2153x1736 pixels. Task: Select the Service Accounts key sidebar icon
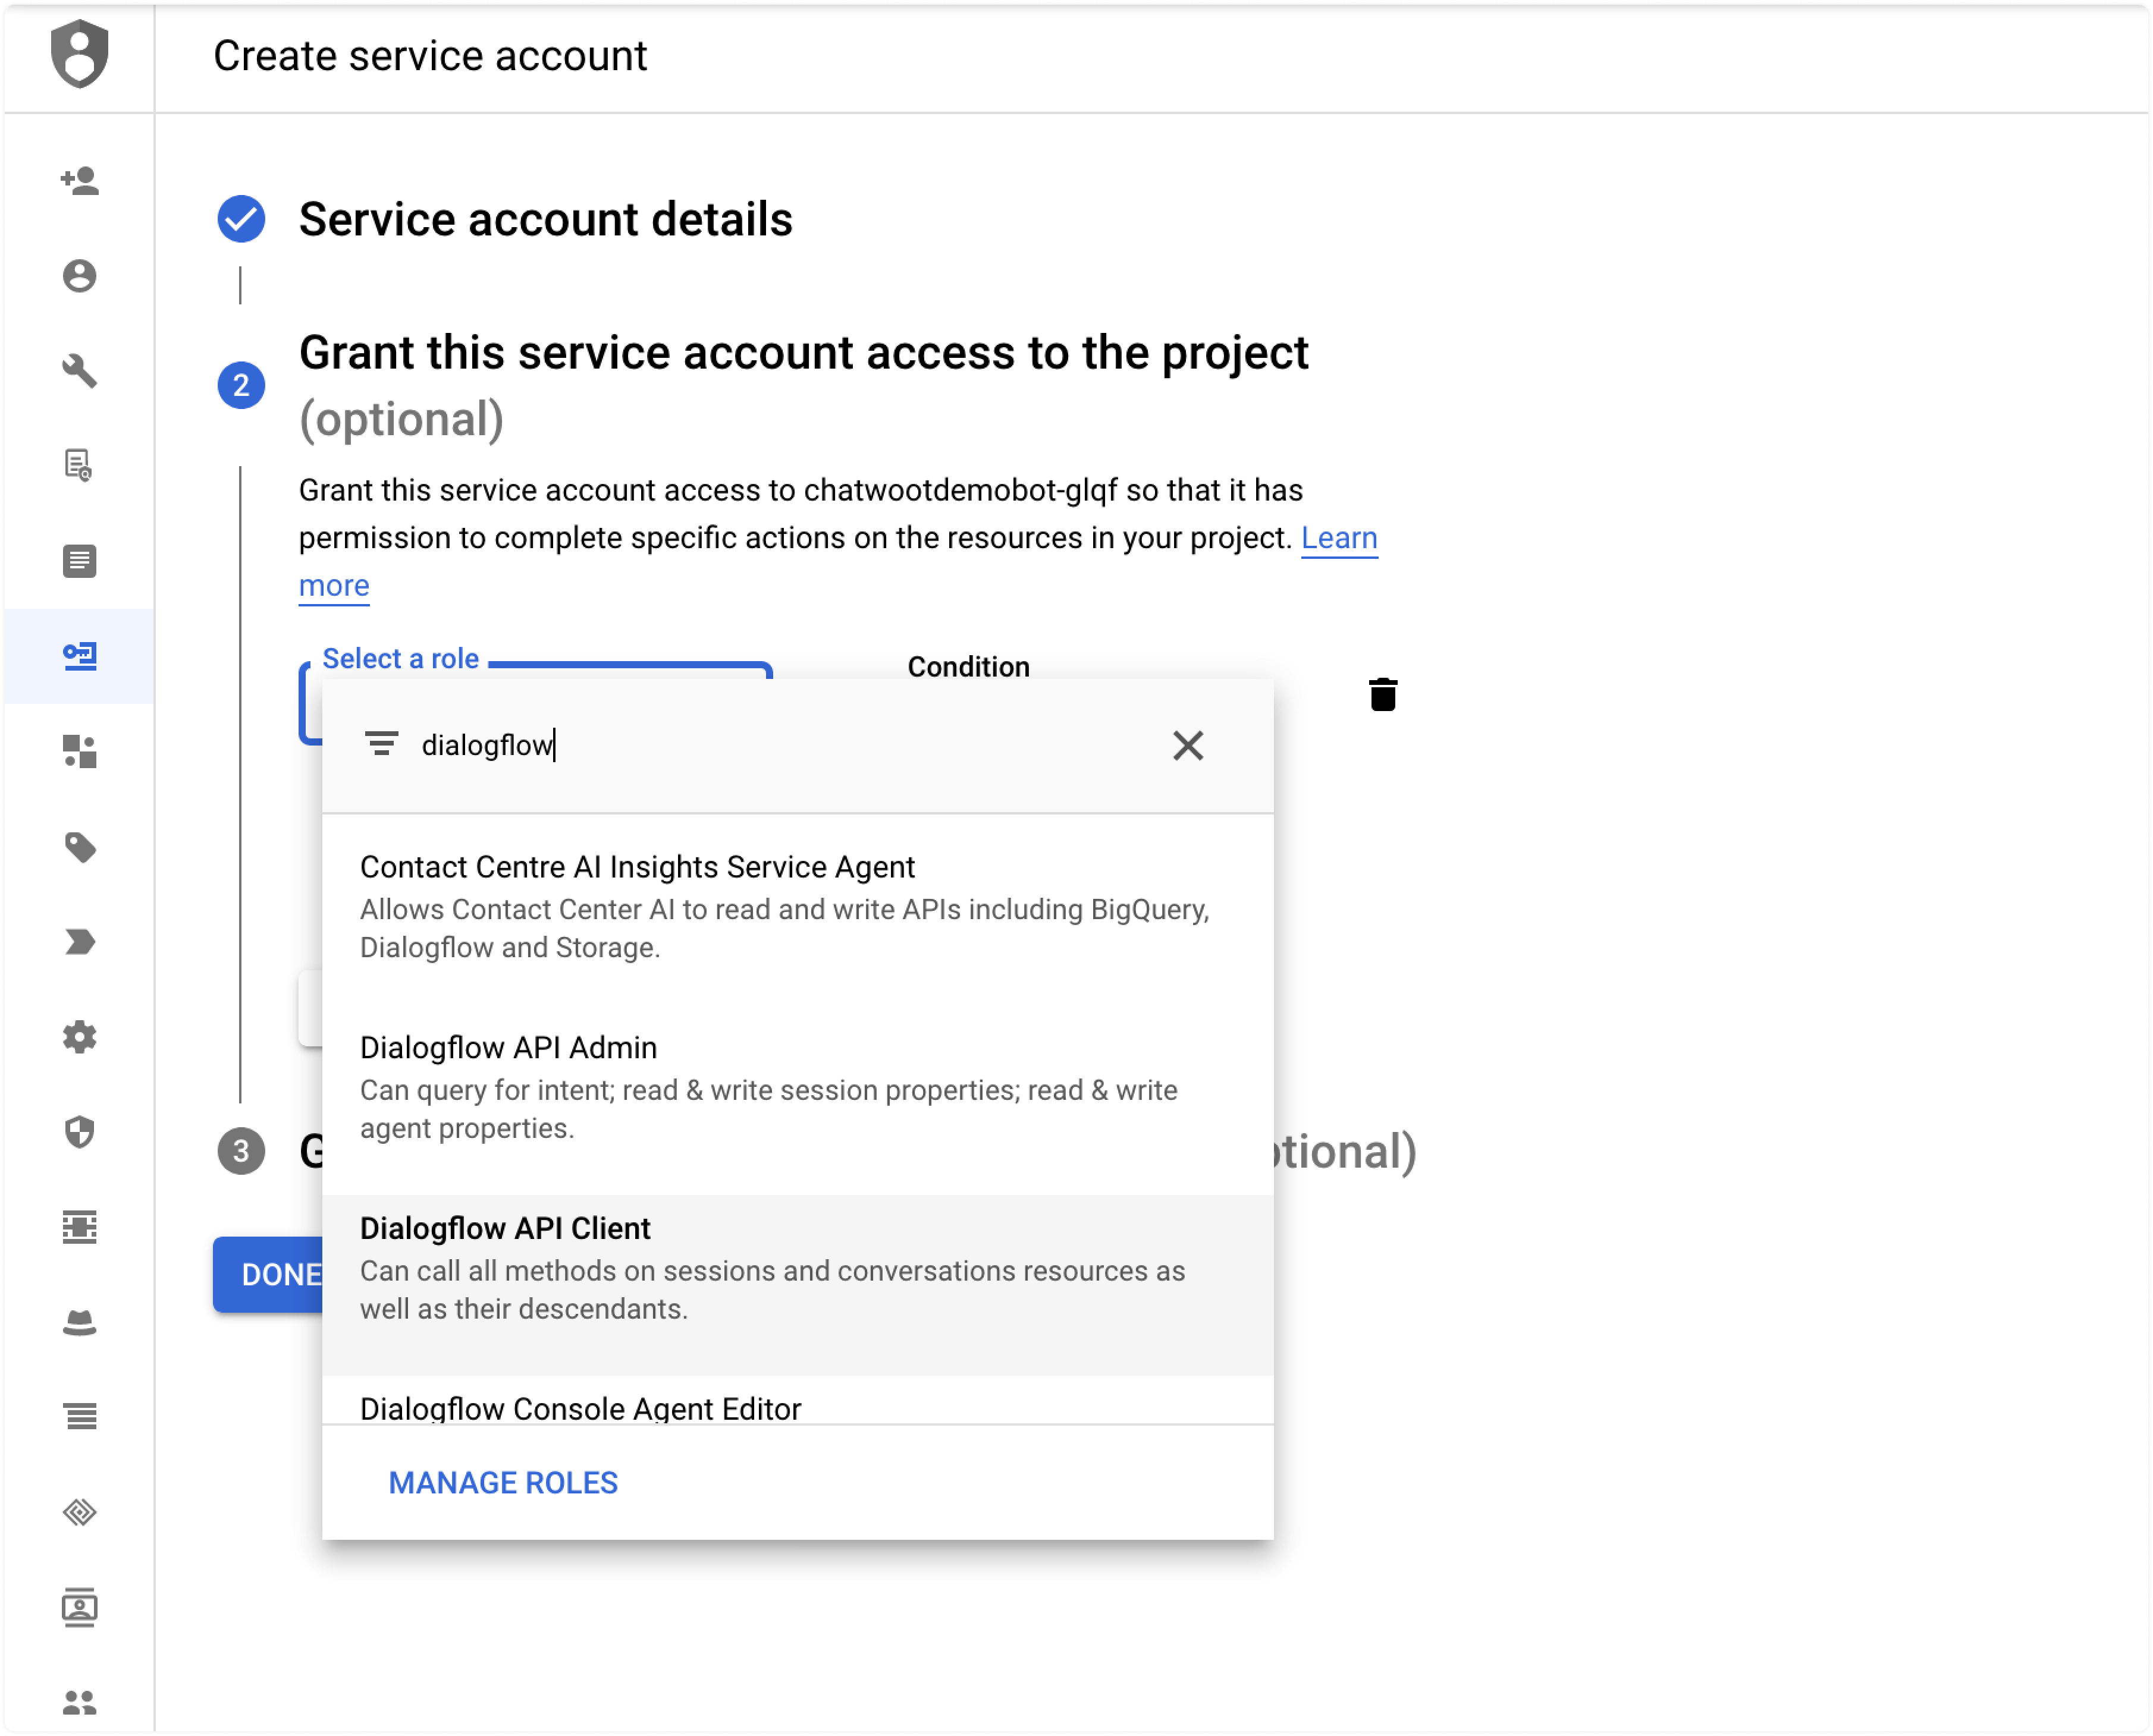coord(79,656)
